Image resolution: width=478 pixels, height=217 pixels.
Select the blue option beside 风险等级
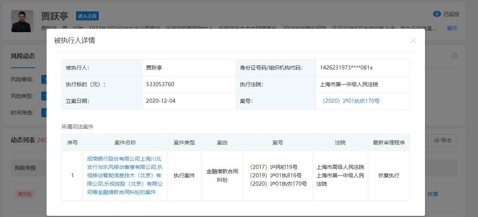[x=44, y=80]
